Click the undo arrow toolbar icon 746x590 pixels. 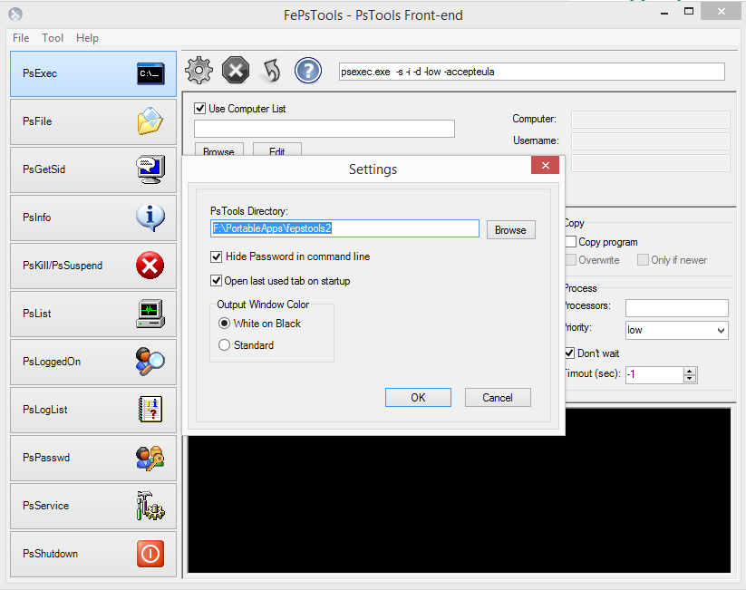[271, 70]
